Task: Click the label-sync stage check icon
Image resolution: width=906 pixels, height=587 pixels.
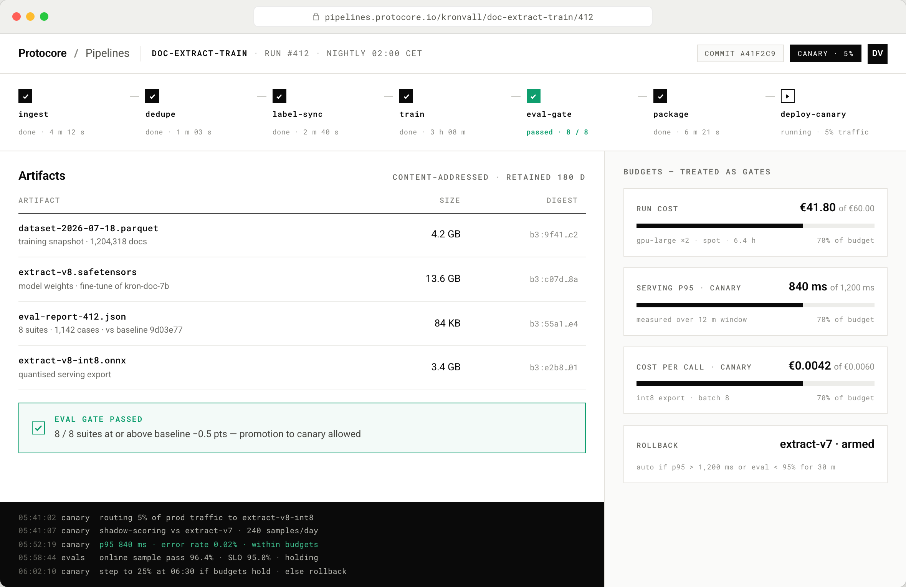Action: [279, 96]
